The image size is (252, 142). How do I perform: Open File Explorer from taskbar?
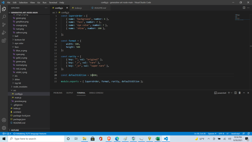point(84,139)
